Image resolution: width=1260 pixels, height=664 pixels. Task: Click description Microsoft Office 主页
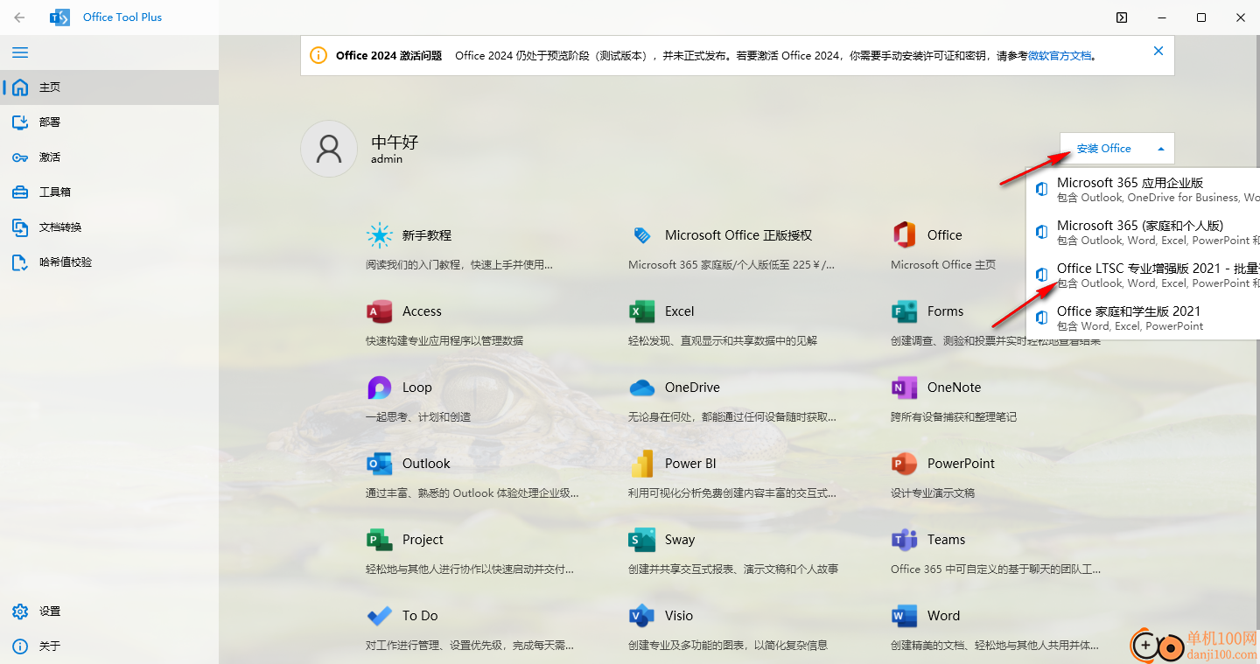pyautogui.click(x=943, y=265)
